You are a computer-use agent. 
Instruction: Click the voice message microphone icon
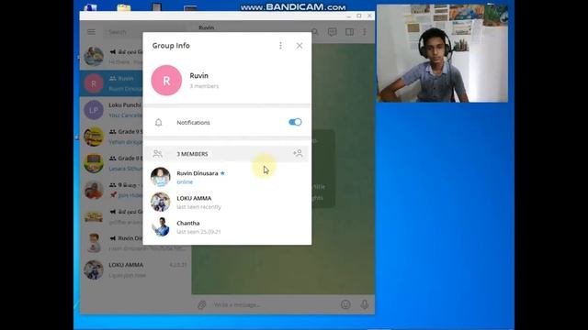(x=365, y=304)
